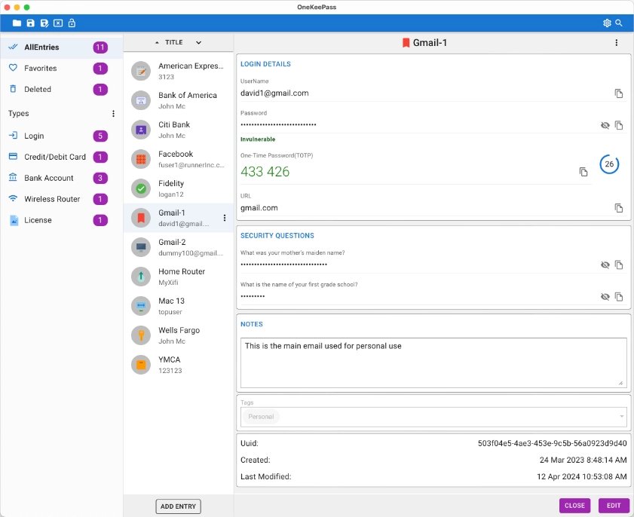Select AllEntries category

[x=62, y=47]
